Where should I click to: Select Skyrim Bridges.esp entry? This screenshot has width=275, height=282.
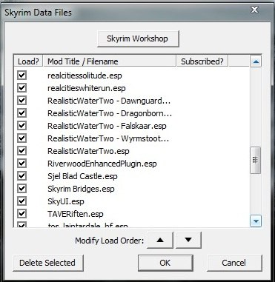81,189
